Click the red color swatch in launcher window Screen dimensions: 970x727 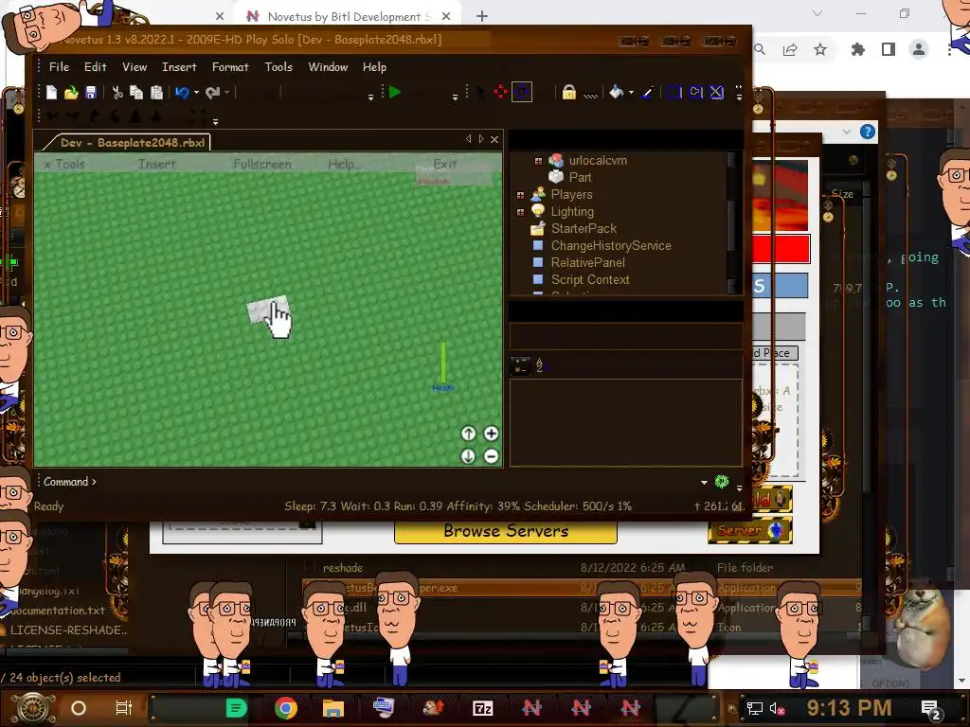click(x=781, y=249)
